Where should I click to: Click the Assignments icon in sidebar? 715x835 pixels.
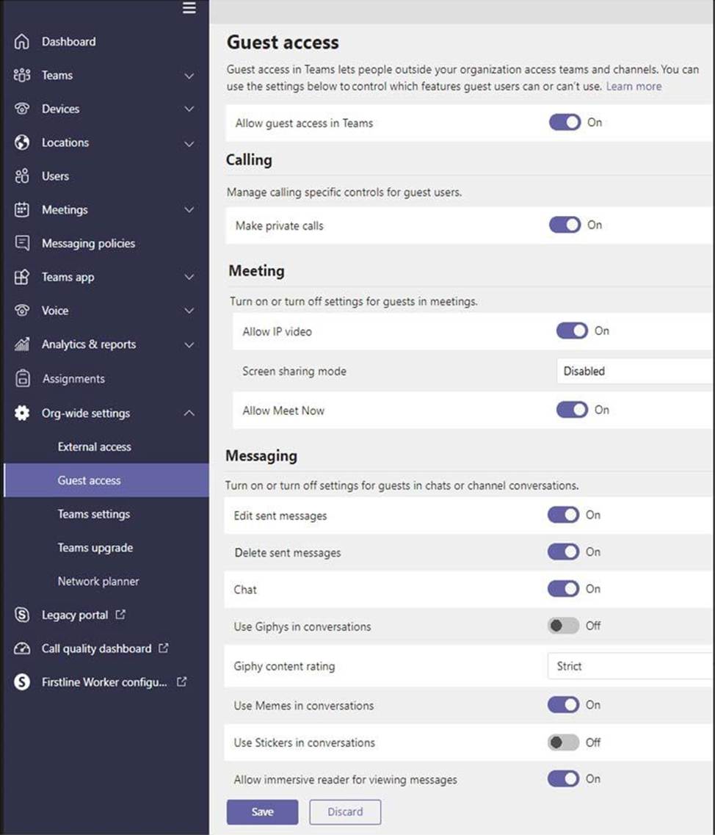[22, 378]
